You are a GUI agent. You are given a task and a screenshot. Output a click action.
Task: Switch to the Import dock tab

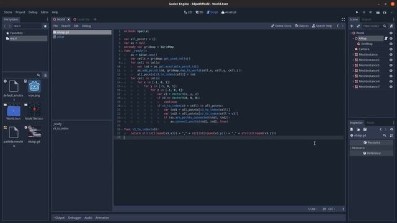[367, 19]
